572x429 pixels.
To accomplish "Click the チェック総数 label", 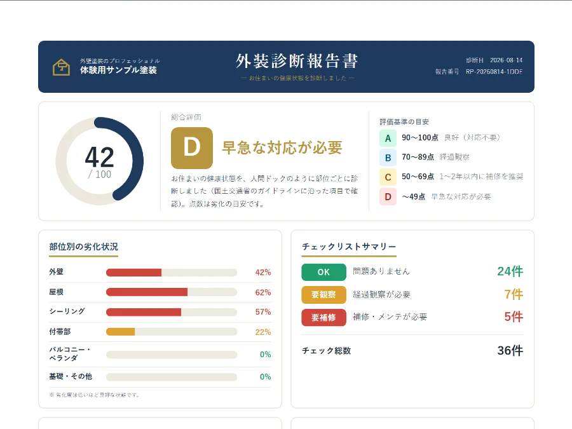I will 326,351.
